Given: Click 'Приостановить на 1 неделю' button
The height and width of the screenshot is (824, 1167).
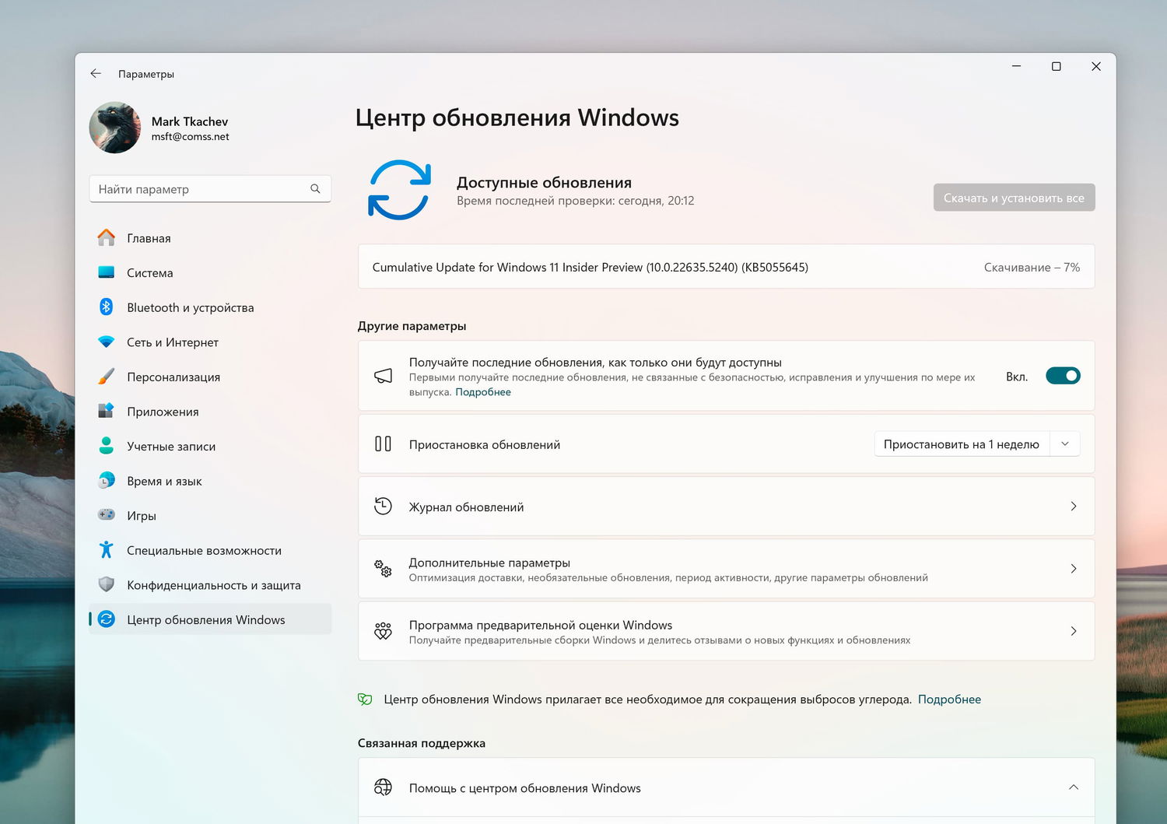Looking at the screenshot, I should point(962,444).
